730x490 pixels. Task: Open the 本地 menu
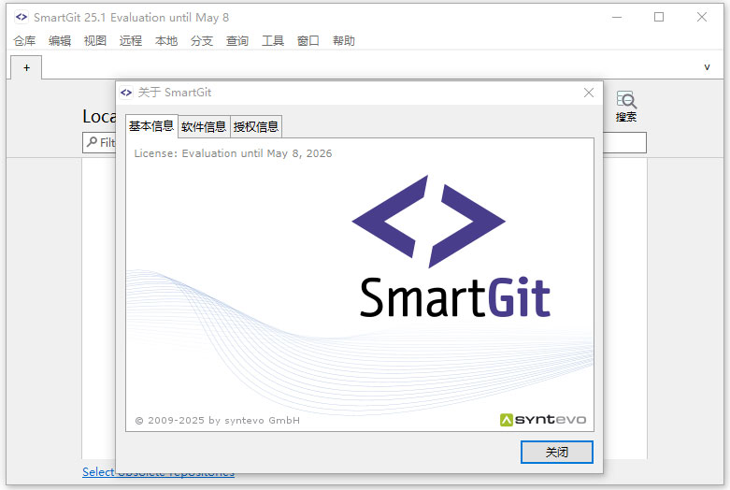(166, 41)
